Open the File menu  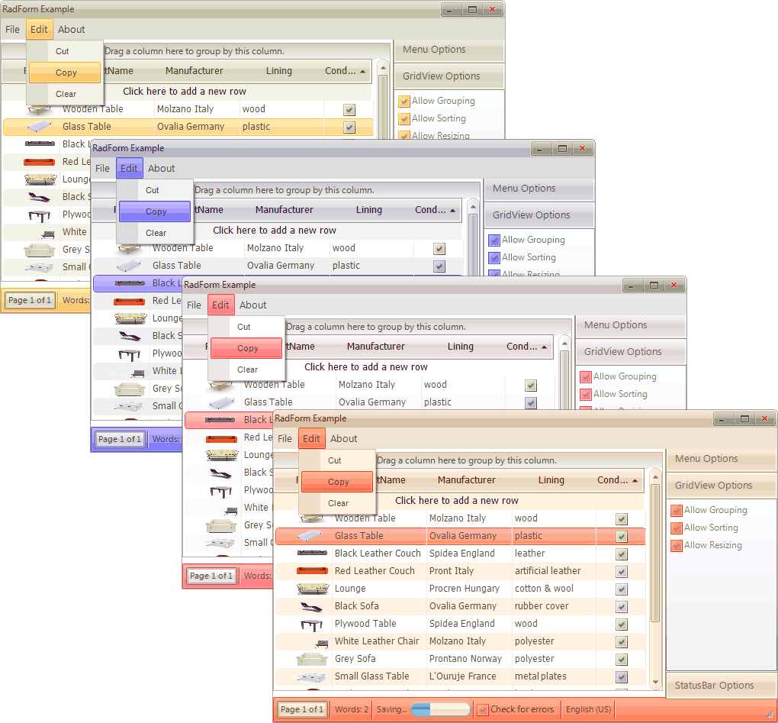[x=284, y=438]
